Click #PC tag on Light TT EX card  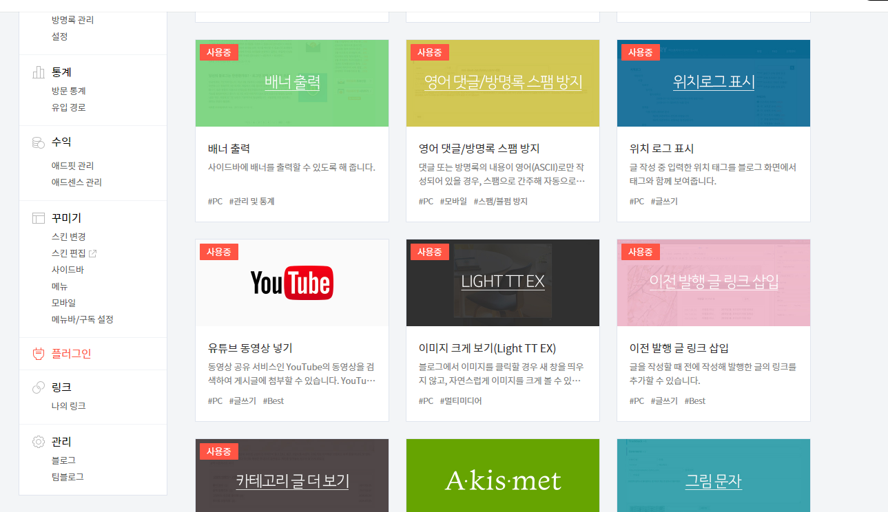(x=426, y=401)
